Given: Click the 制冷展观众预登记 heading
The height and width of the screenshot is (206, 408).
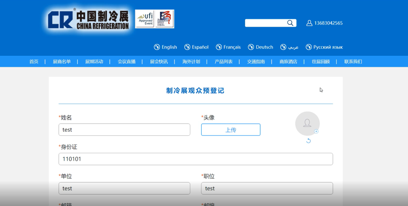Looking at the screenshot, I should [x=195, y=91].
